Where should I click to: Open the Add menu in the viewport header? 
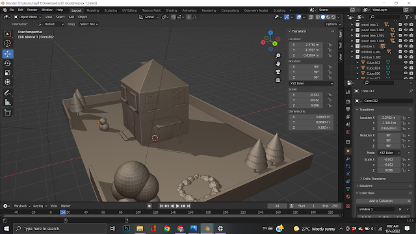click(71, 17)
